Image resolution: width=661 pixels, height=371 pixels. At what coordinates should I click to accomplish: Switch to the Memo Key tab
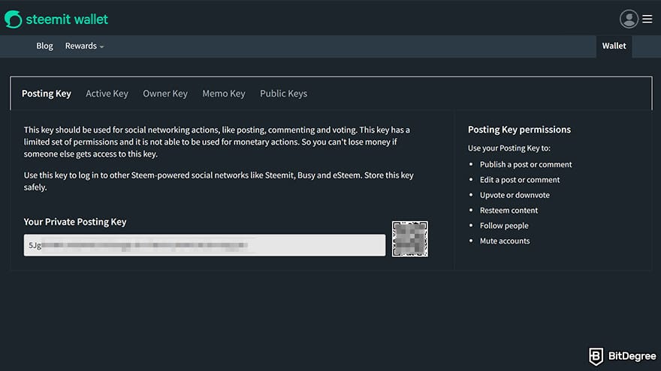pyautogui.click(x=223, y=94)
